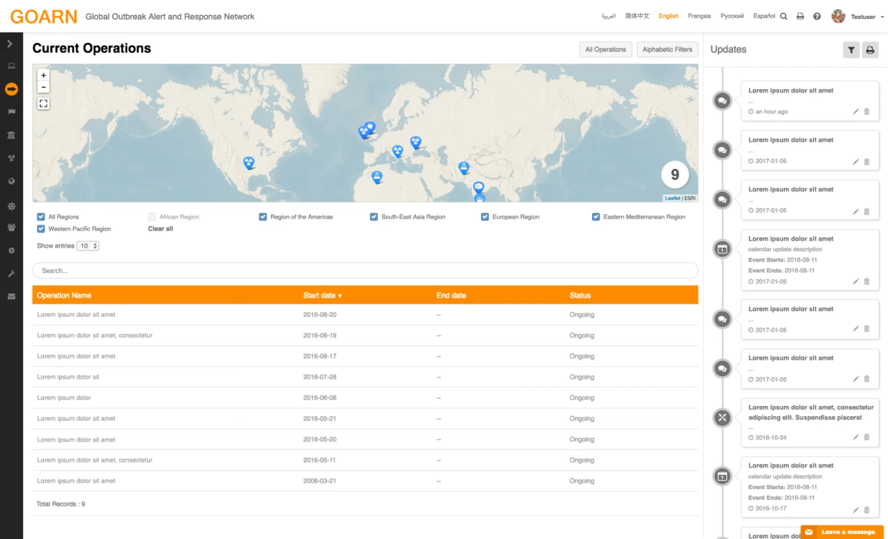Click the Updates panel print button
888x539 pixels.
[870, 50]
